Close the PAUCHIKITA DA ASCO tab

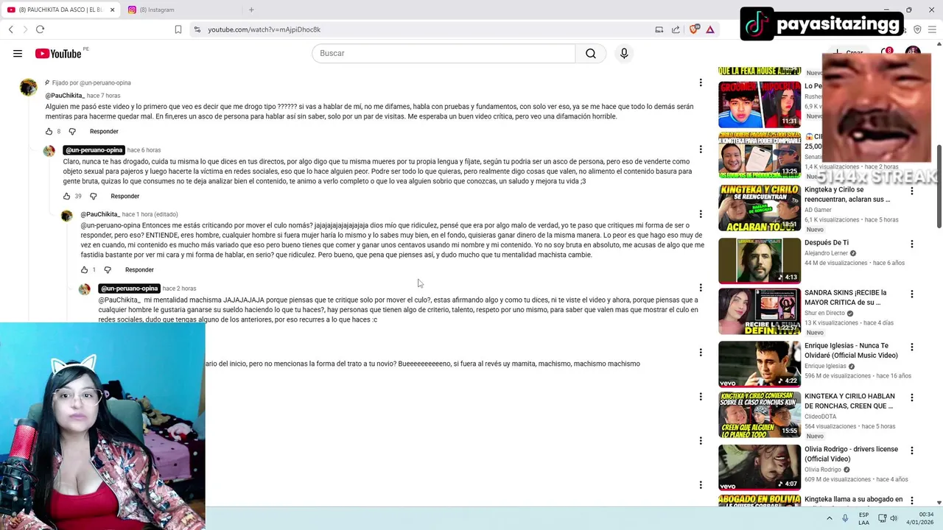pos(113,10)
